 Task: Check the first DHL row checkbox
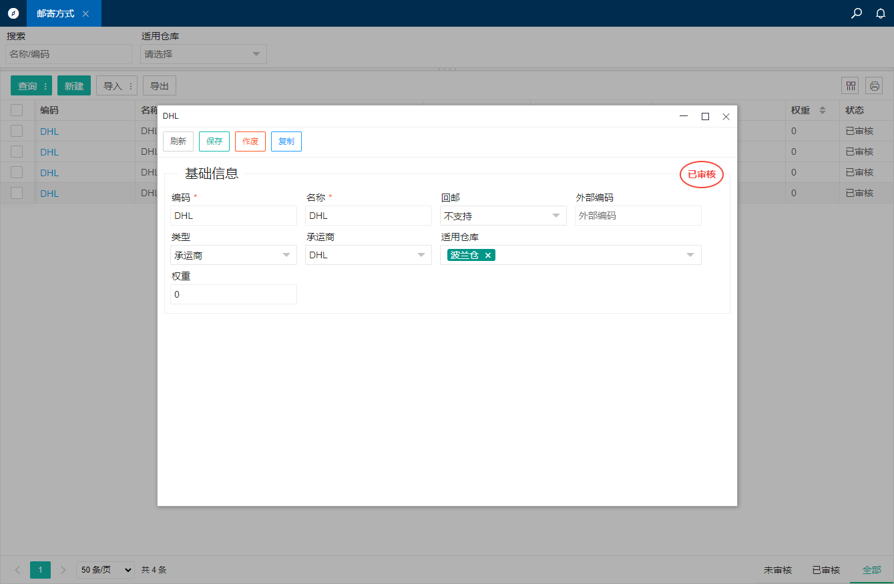(x=17, y=131)
